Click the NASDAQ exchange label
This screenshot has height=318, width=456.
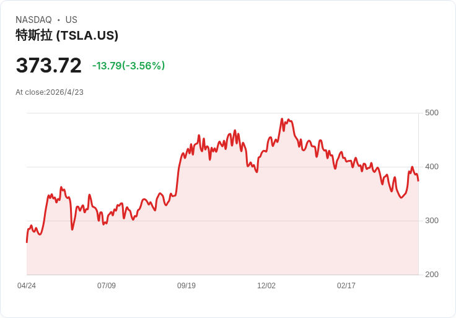coord(33,20)
